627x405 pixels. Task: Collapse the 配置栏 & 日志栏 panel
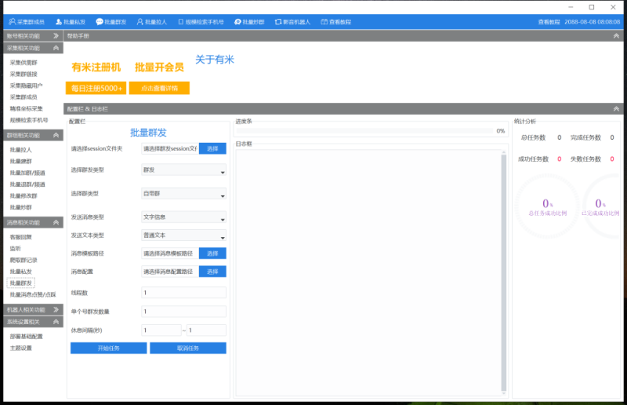616,108
